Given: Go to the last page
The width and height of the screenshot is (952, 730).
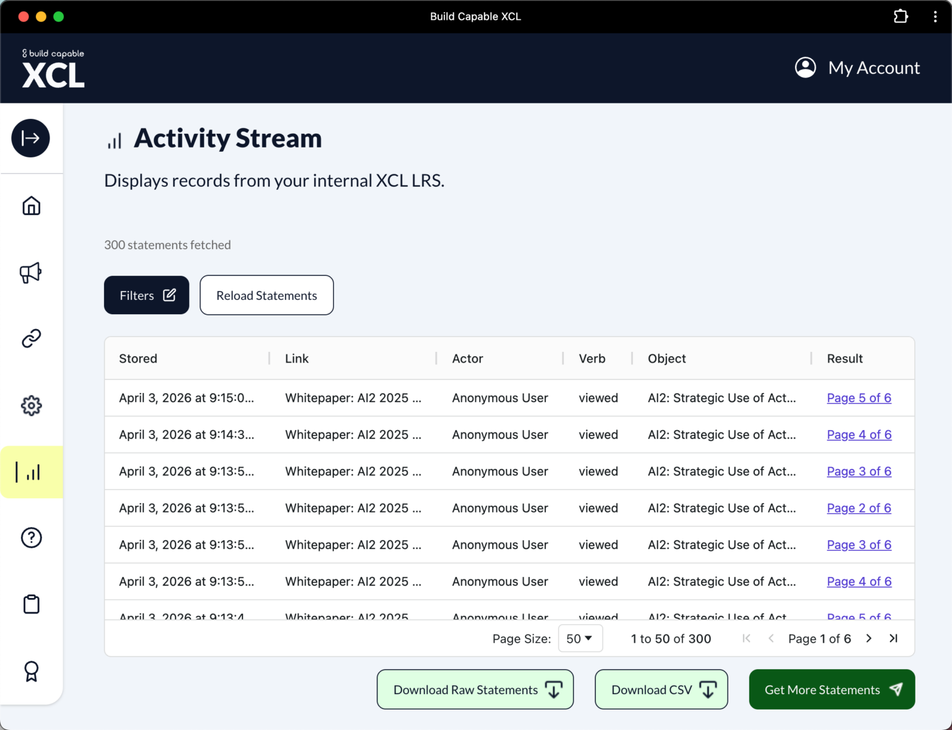Looking at the screenshot, I should coord(893,638).
